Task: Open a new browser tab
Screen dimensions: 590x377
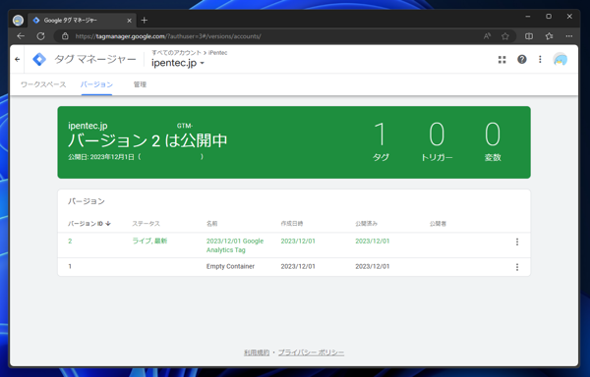Action: click(x=145, y=21)
